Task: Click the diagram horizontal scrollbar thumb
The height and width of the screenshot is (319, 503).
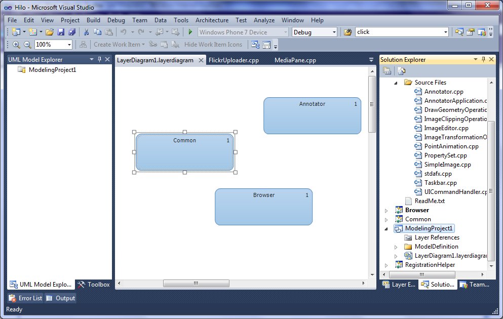Action: click(x=196, y=284)
